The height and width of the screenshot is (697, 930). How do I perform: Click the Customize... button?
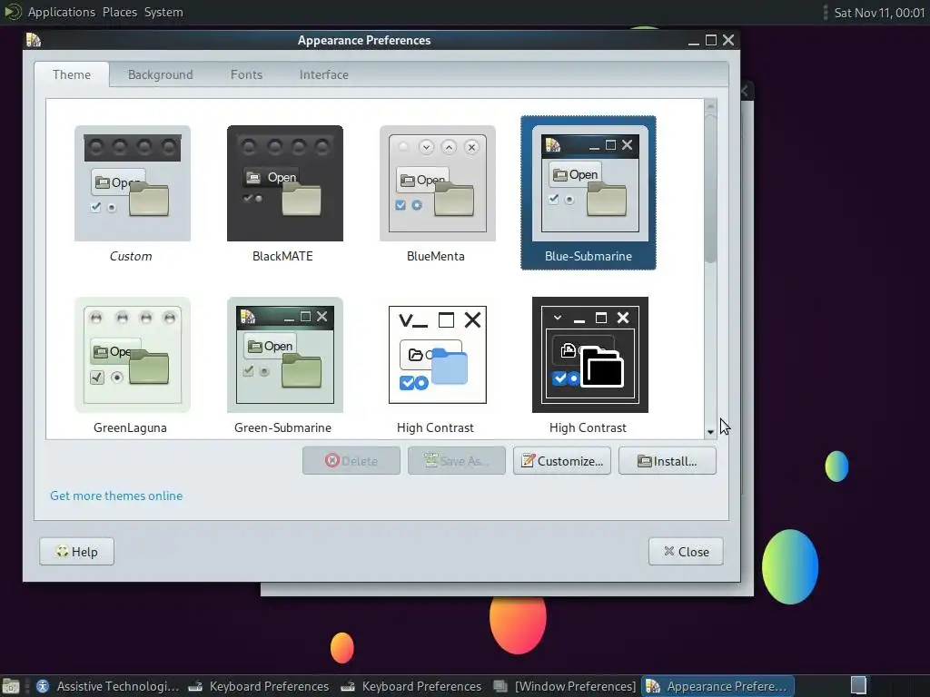561,460
